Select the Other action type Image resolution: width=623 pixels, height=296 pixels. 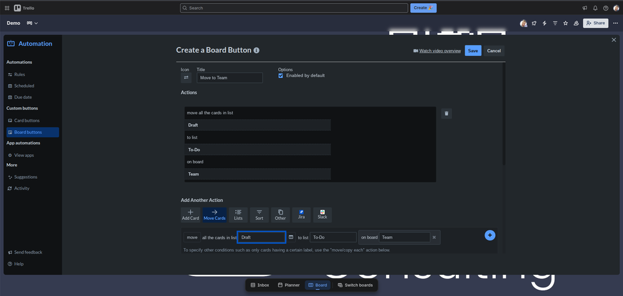coord(281,214)
